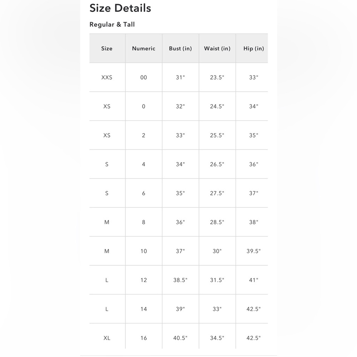Viewport: 357px width, 357px height.
Task: Select the Bust (in) column header
Action: (180, 49)
